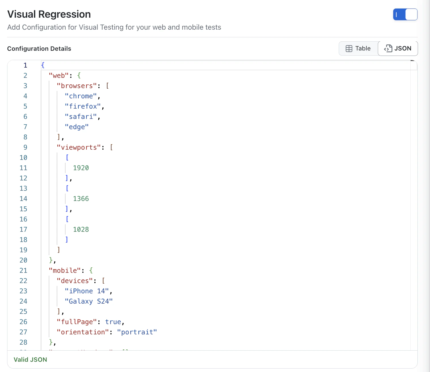Select the "firefox" string value
This screenshot has width=430, height=372.
click(x=83, y=106)
